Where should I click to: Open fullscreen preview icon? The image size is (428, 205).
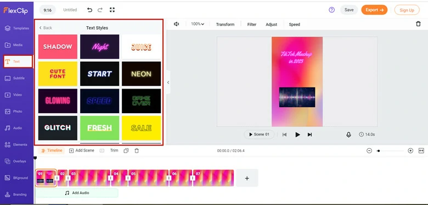point(112,10)
